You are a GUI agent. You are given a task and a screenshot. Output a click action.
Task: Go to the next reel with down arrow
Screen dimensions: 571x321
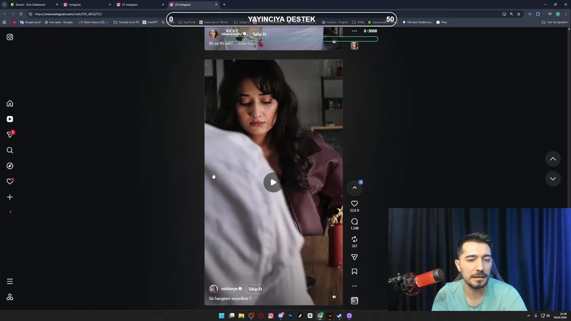(x=553, y=179)
